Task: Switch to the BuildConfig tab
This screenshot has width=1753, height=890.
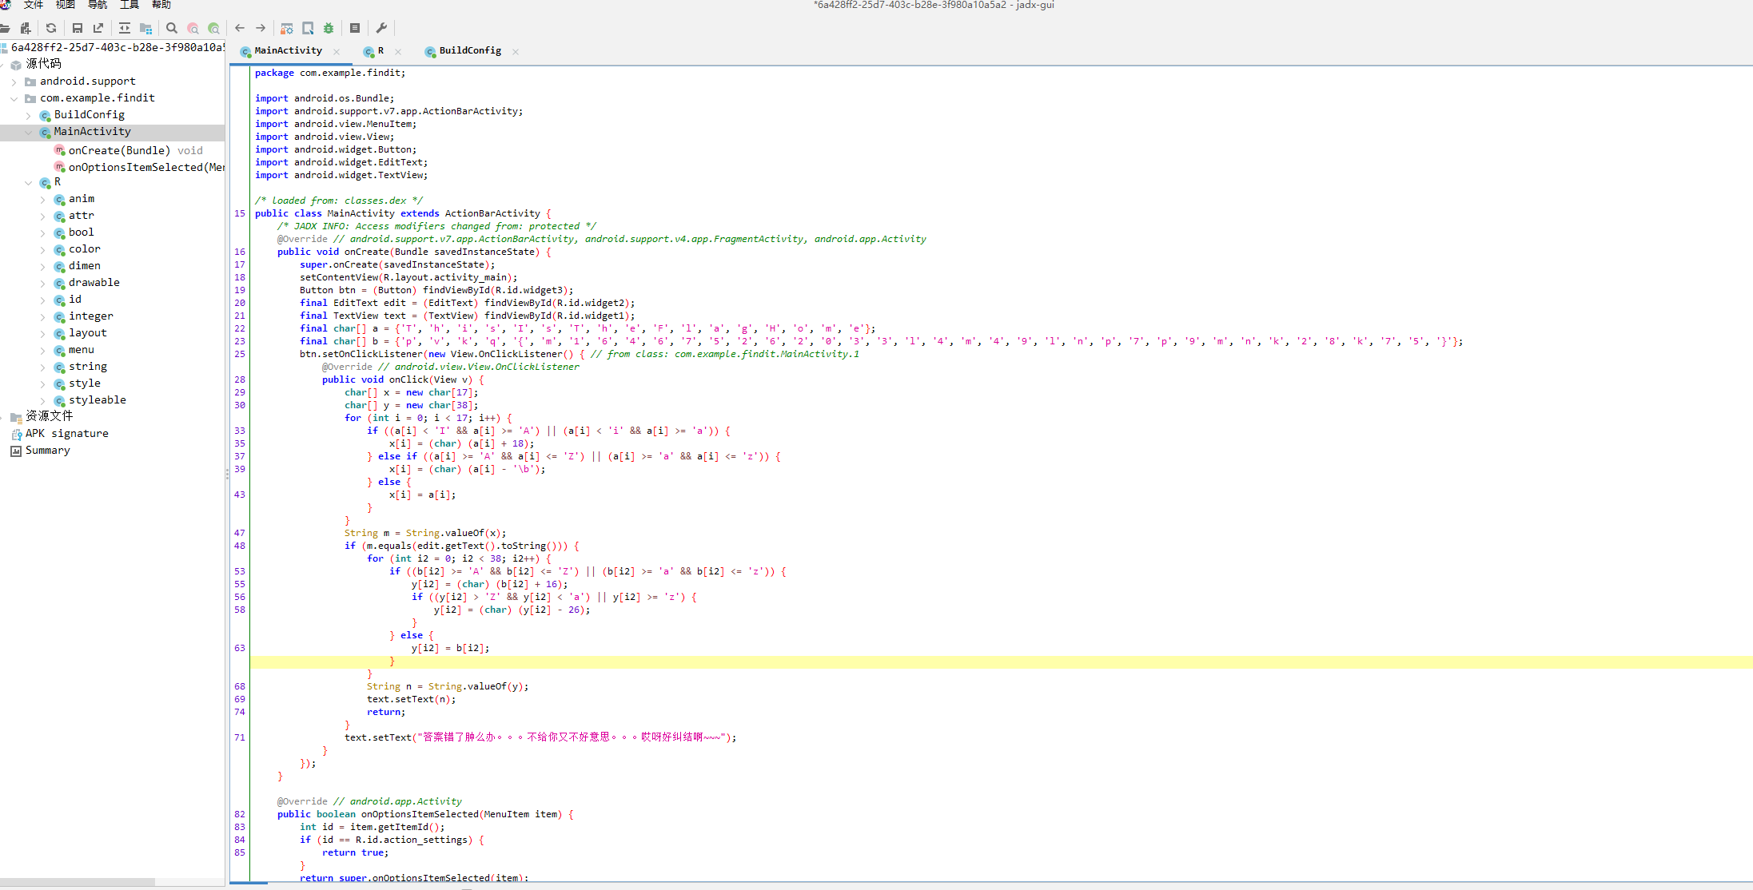Action: coord(469,51)
